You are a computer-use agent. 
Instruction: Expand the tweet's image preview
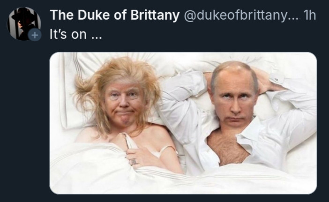click(183, 123)
